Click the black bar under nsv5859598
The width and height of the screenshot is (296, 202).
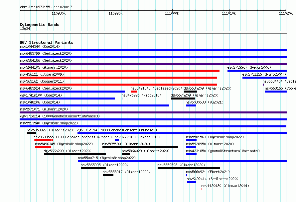coord(189,168)
